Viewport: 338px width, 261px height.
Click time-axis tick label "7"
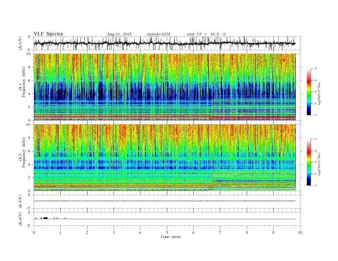tap(220, 232)
